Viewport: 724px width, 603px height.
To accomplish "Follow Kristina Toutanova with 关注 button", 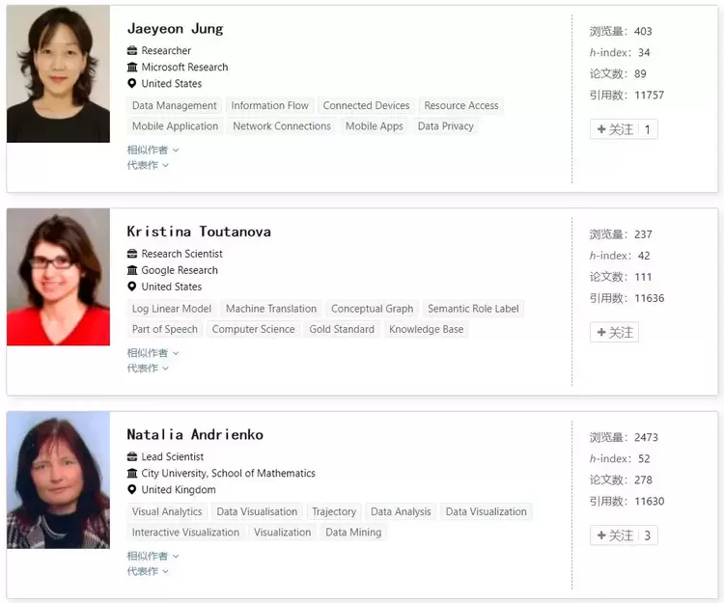I will (x=614, y=332).
